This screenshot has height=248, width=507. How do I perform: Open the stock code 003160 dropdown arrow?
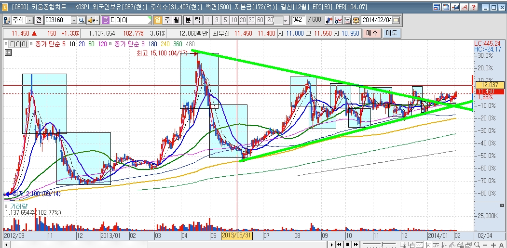point(74,20)
